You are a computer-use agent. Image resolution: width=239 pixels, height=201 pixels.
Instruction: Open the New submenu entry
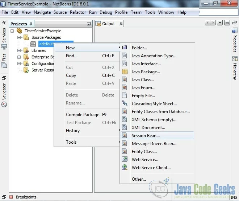(88, 48)
